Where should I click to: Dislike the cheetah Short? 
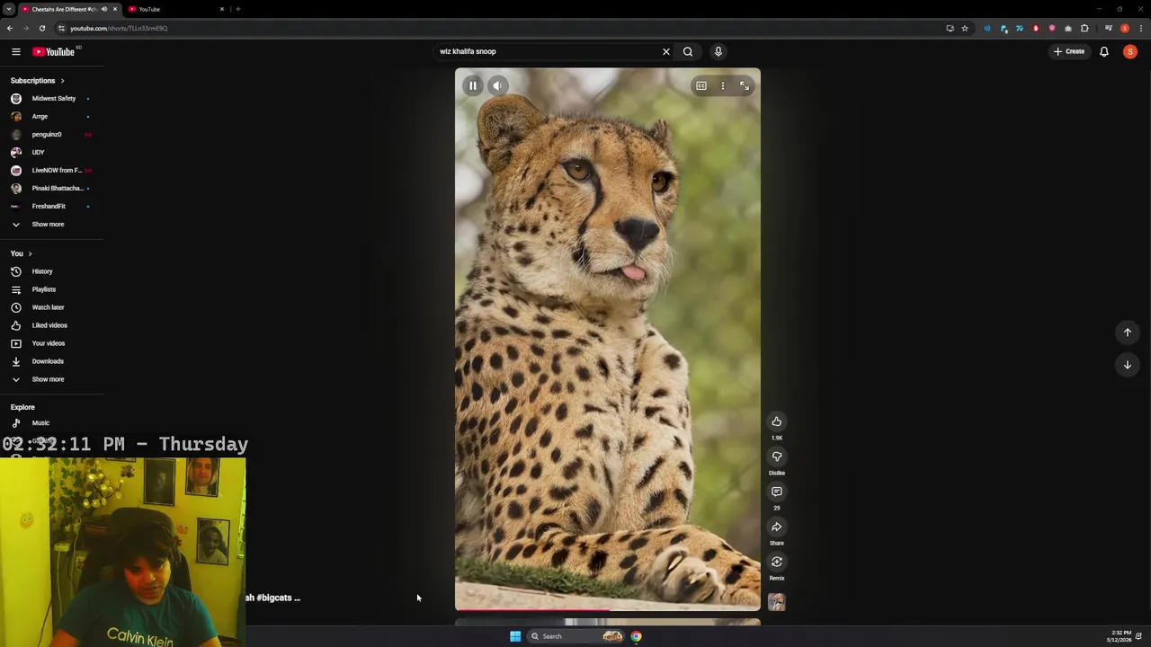click(x=777, y=456)
